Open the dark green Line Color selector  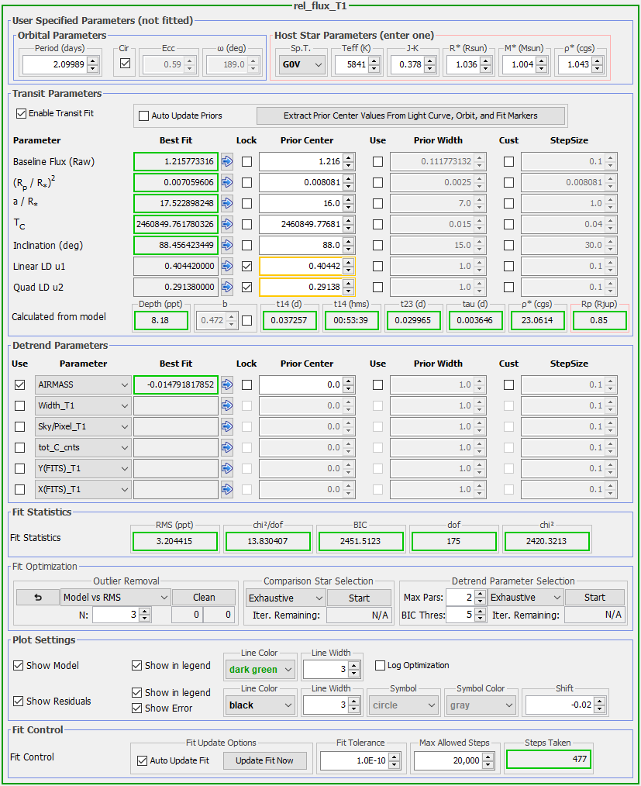click(x=260, y=670)
